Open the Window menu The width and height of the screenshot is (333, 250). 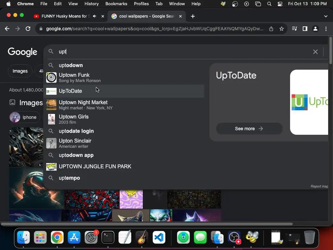tap(177, 4)
